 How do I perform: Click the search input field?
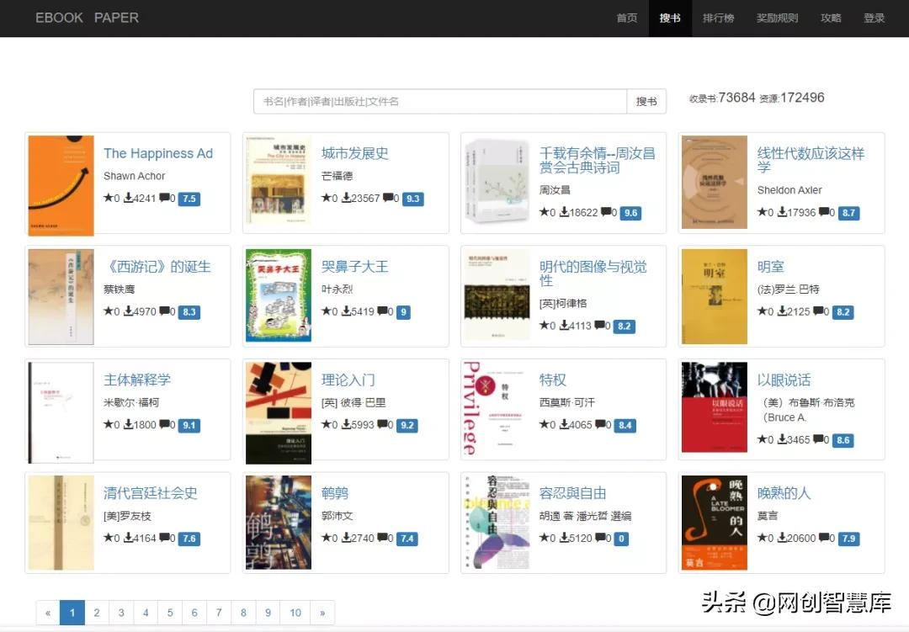pos(438,101)
